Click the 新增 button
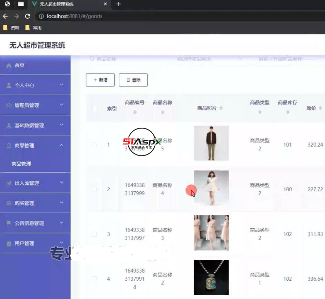The width and height of the screenshot is (325, 299). click(x=100, y=80)
